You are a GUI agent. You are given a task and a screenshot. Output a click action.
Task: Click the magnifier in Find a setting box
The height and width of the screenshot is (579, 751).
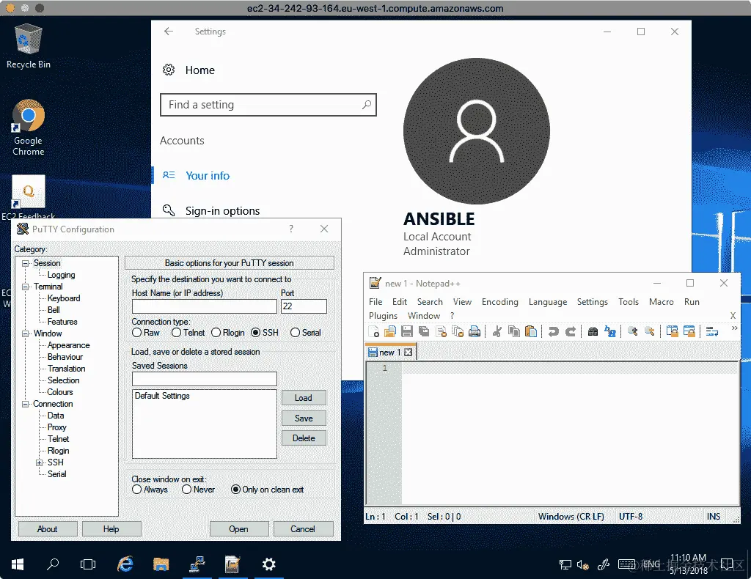coord(367,104)
